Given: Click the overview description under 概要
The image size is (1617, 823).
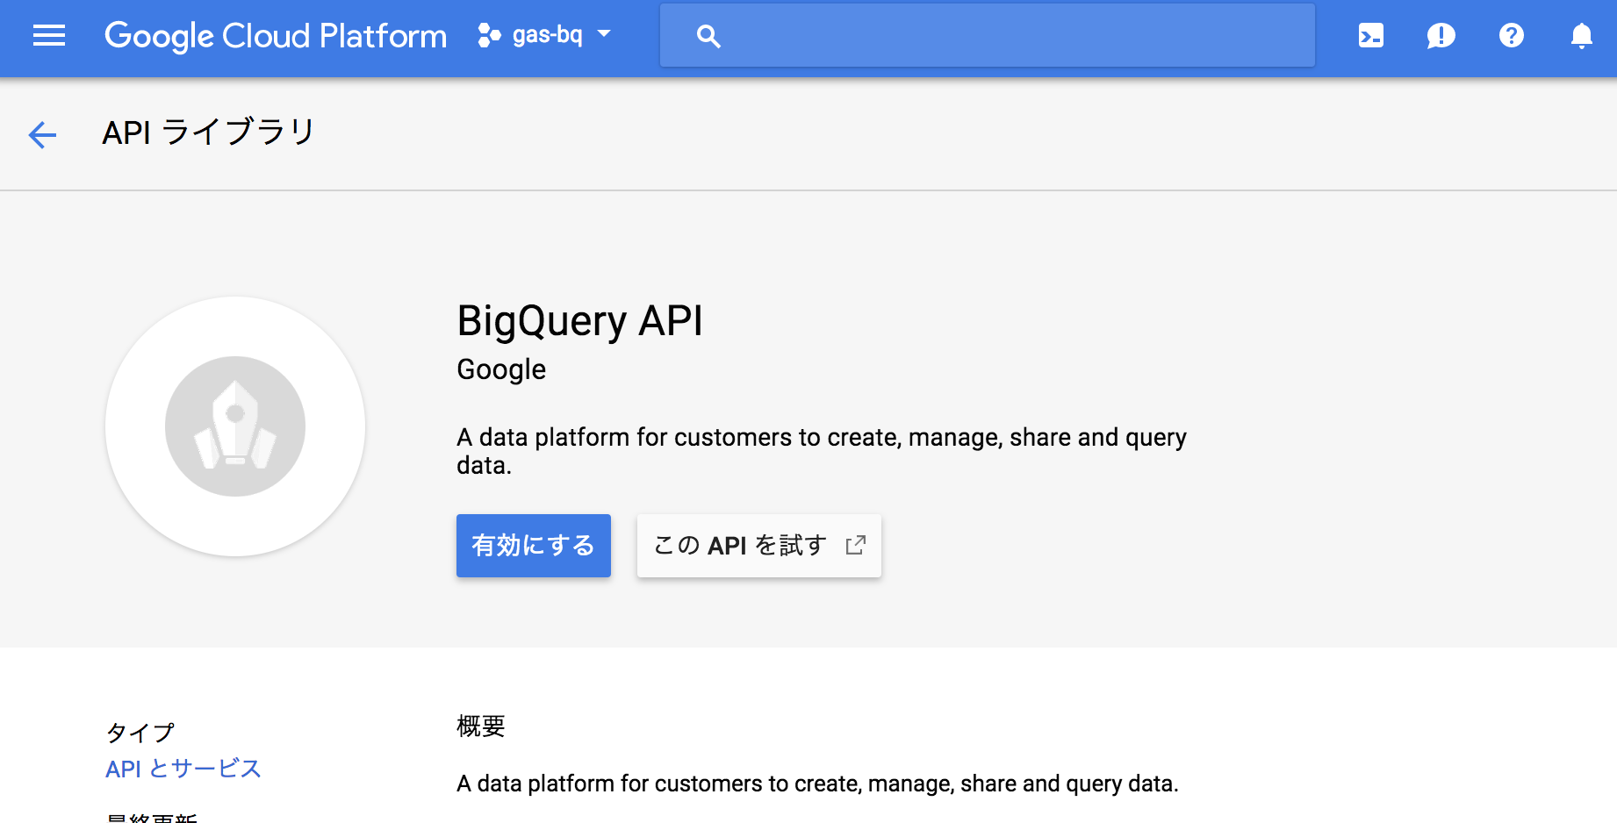Looking at the screenshot, I should [817, 783].
